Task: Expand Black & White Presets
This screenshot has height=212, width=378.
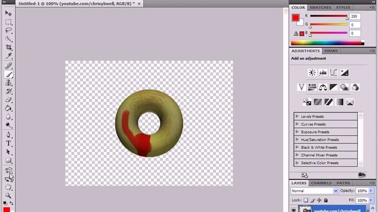Action: coord(297,147)
